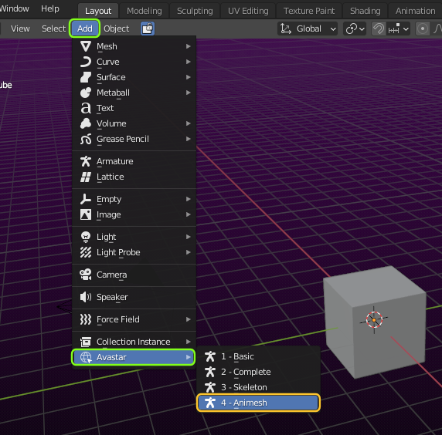The width and height of the screenshot is (442, 435).
Task: Switch to the Sculpting workspace tab
Action: tap(195, 11)
